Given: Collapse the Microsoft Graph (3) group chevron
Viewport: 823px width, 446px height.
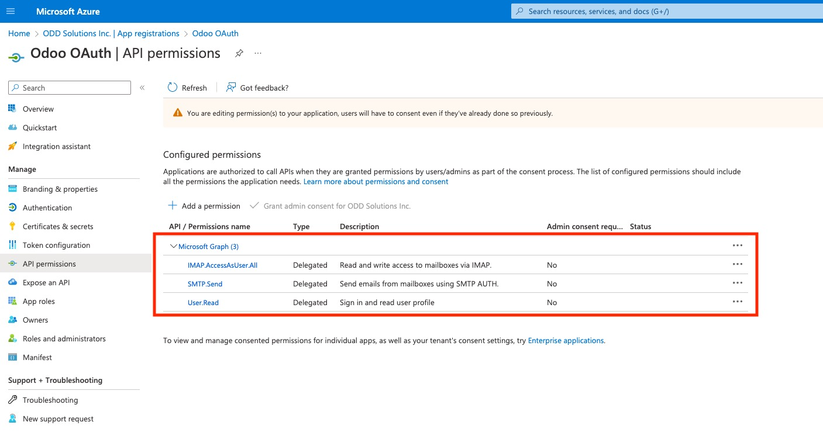Looking at the screenshot, I should coord(173,247).
